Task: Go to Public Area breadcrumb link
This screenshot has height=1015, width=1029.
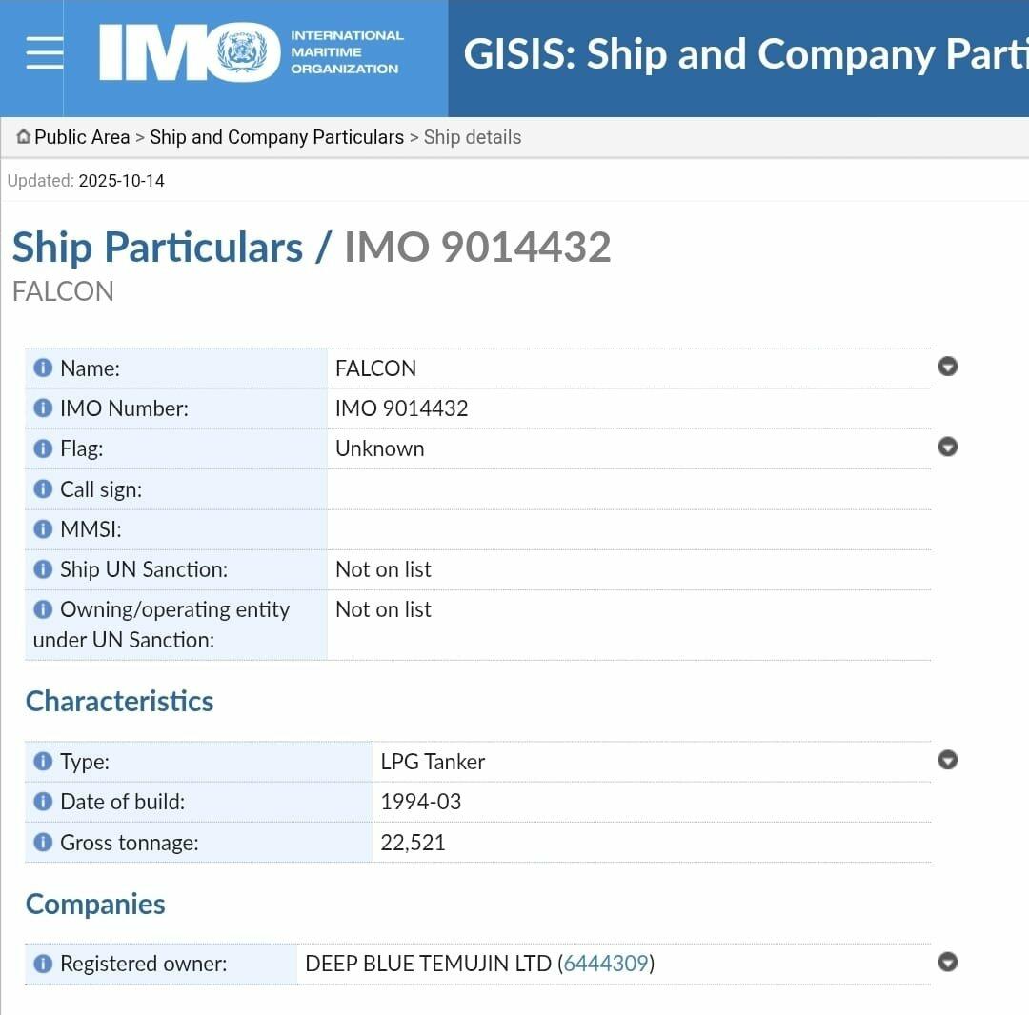Action: coord(82,137)
